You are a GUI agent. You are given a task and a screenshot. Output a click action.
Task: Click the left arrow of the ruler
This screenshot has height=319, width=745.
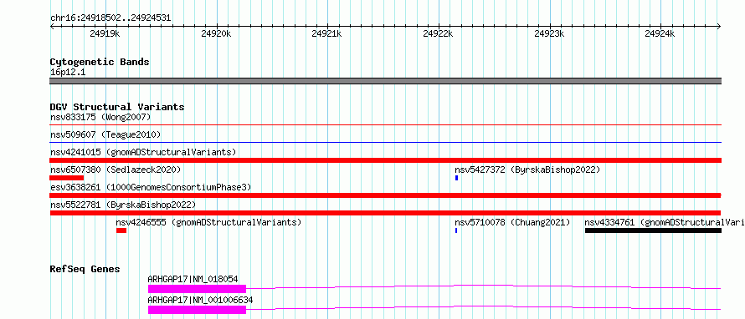tap(52, 26)
